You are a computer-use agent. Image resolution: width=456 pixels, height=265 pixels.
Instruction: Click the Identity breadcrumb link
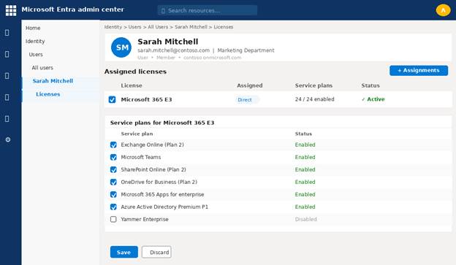tap(113, 27)
